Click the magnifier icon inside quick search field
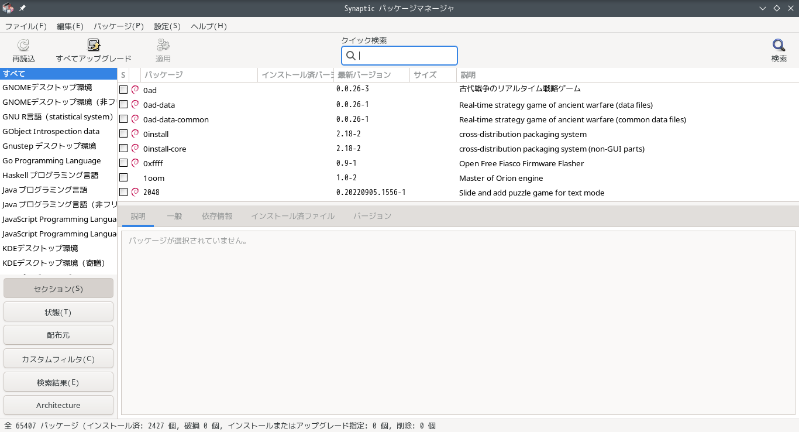Viewport: 799px width, 432px height. (351, 56)
